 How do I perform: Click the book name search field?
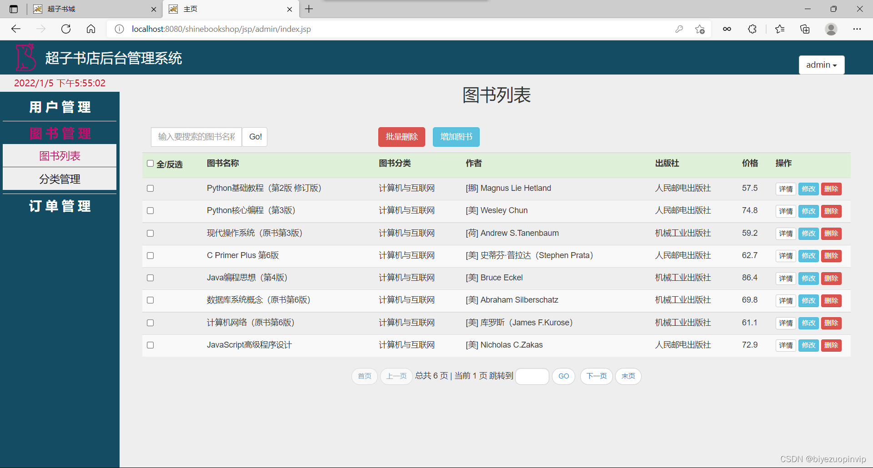[196, 137]
